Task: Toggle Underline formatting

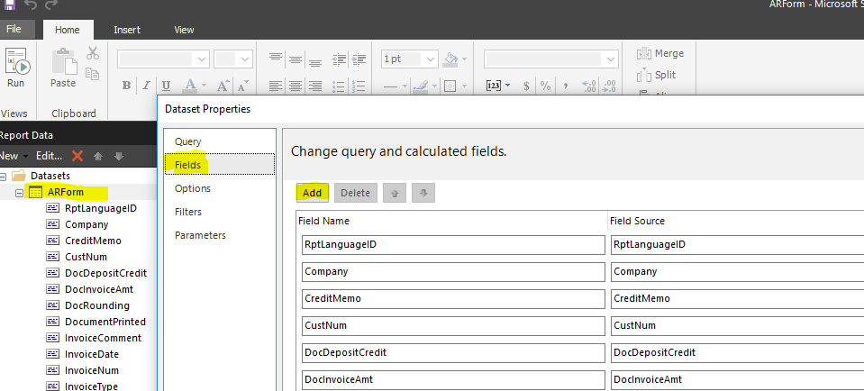Action: click(x=166, y=86)
